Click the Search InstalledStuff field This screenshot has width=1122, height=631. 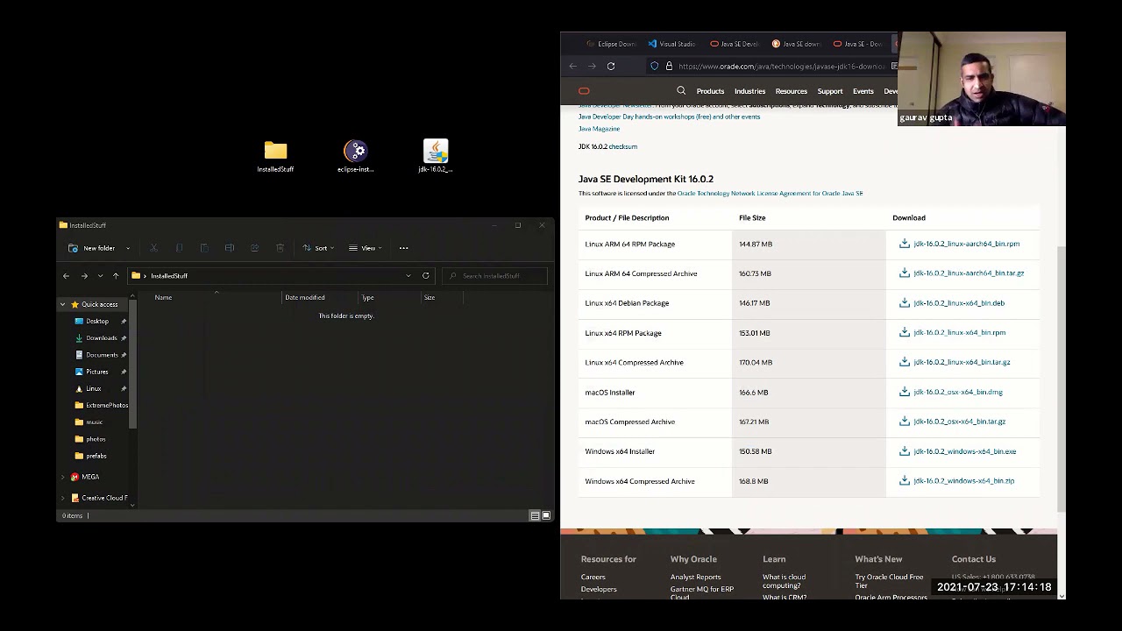point(495,276)
